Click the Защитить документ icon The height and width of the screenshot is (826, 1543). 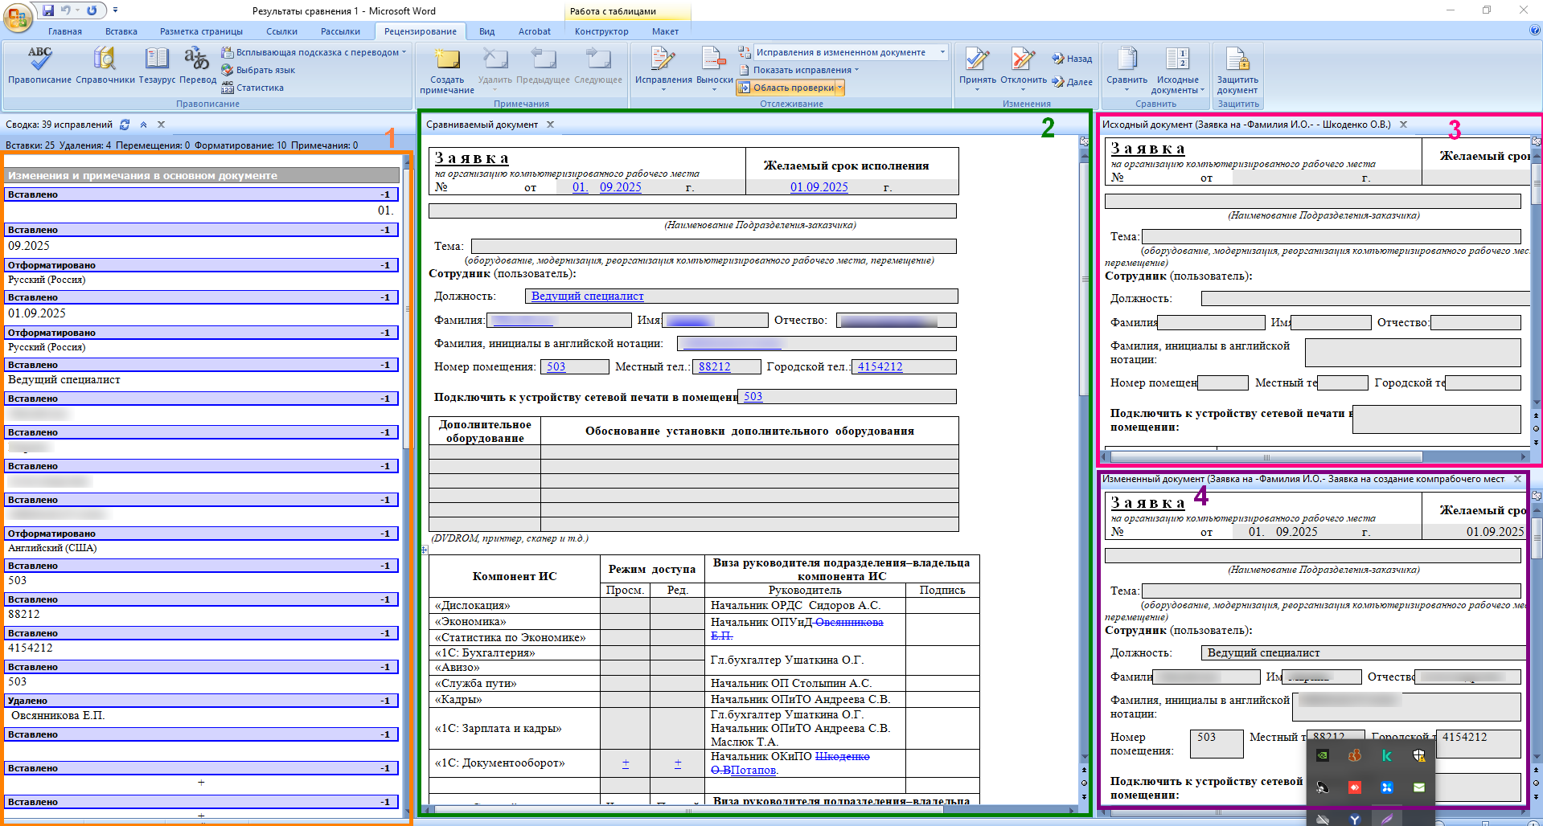tap(1237, 59)
